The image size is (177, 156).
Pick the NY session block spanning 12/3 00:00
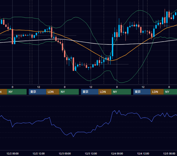click(x=69, y=92)
